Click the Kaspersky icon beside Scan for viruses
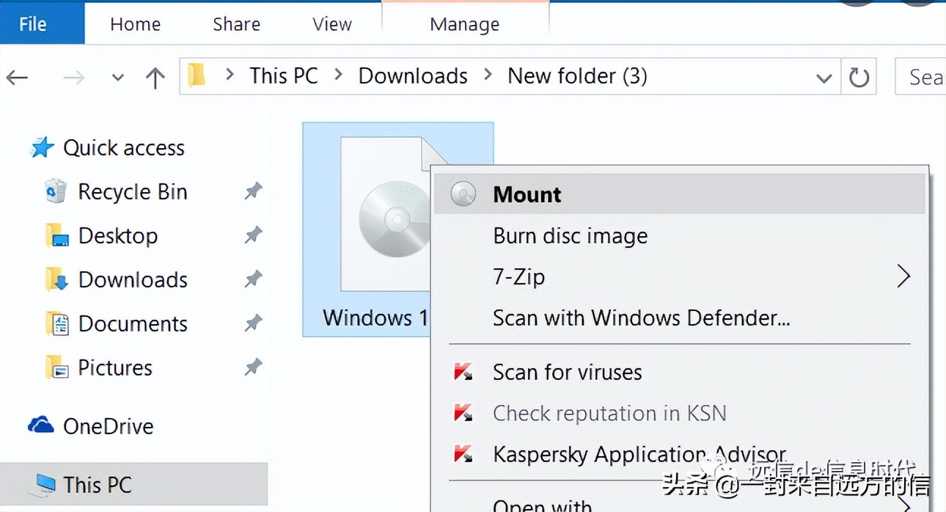This screenshot has height=512, width=946. click(463, 372)
